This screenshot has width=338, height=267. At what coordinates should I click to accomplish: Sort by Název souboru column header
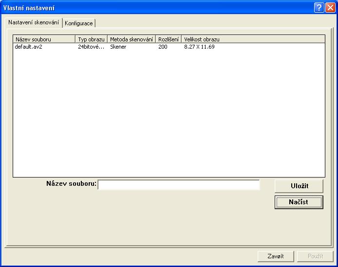[44, 39]
